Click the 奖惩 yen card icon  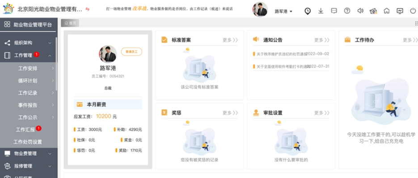[x=164, y=112]
